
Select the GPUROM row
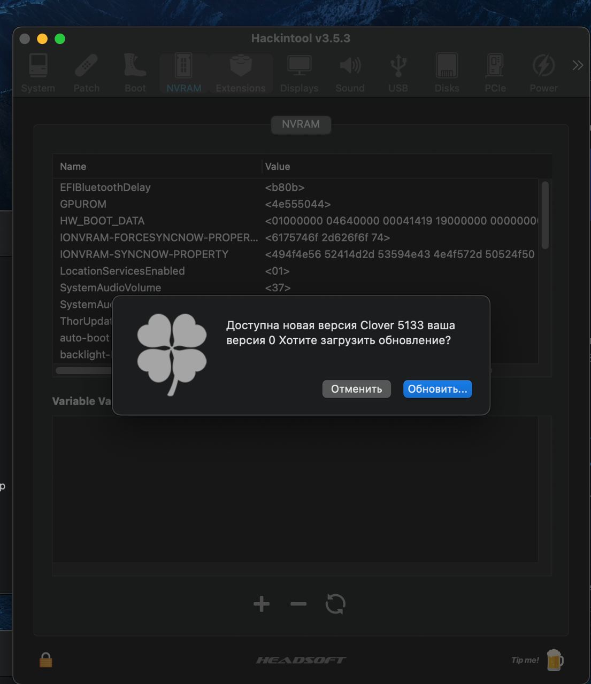tap(295, 204)
